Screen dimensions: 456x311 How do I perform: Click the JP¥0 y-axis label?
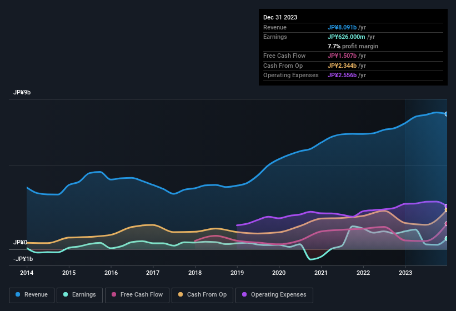[20, 242]
